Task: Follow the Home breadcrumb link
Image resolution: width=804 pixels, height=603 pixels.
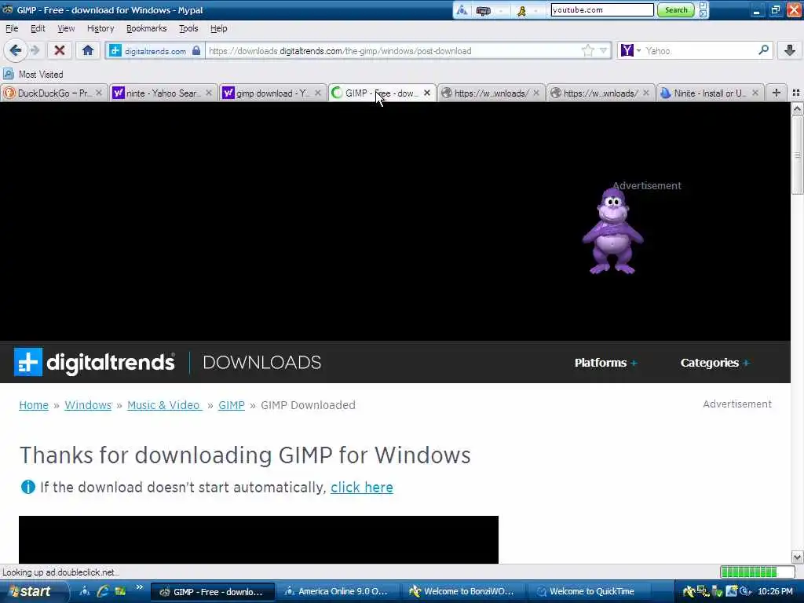Action: pos(34,405)
